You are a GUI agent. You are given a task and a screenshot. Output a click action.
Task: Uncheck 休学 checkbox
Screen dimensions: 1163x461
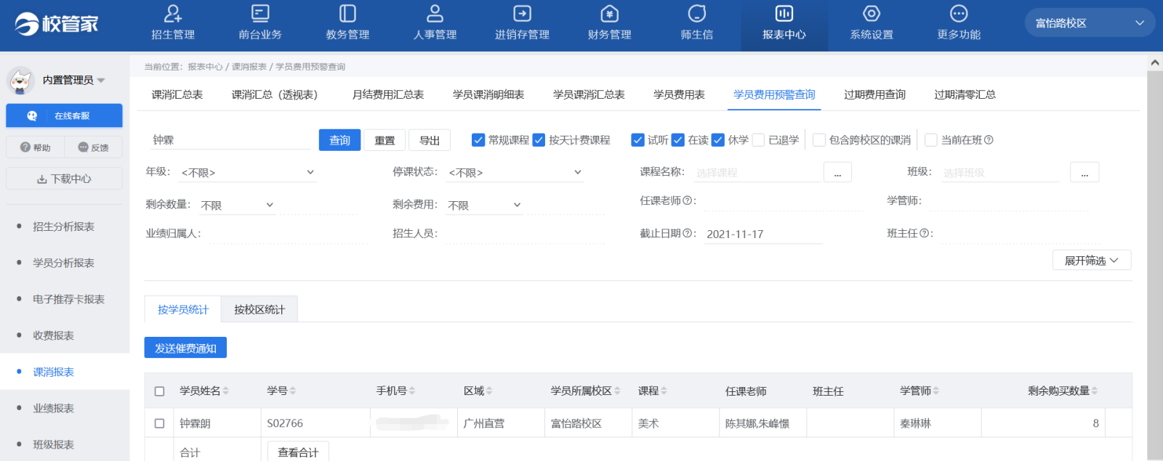718,140
